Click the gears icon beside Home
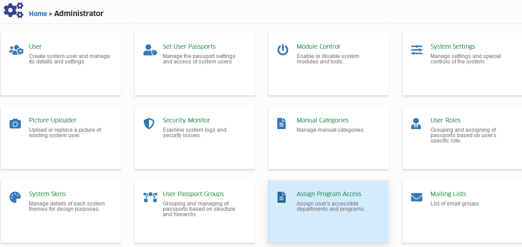The width and height of the screenshot is (522, 247). tap(14, 10)
